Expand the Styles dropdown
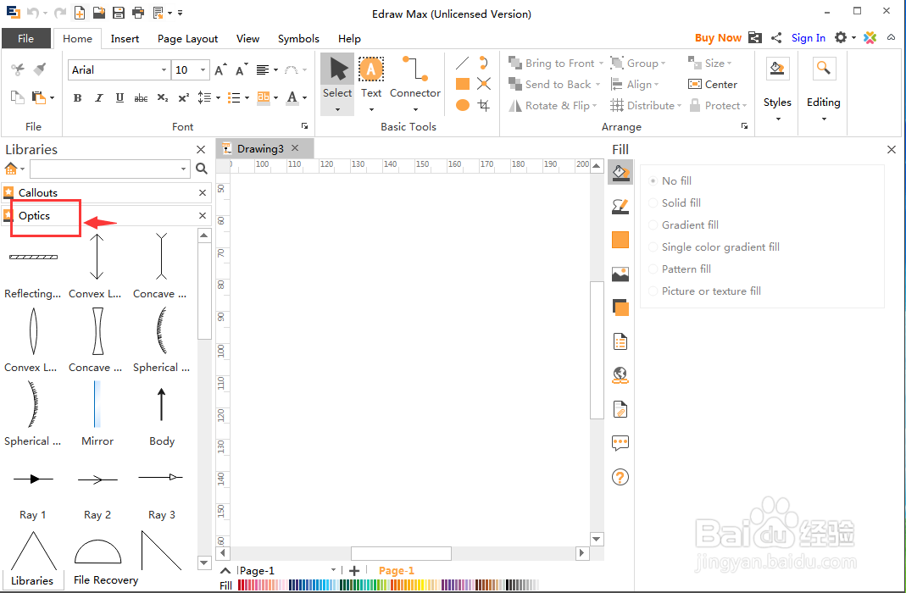Viewport: 906px width, 593px height. (778, 119)
